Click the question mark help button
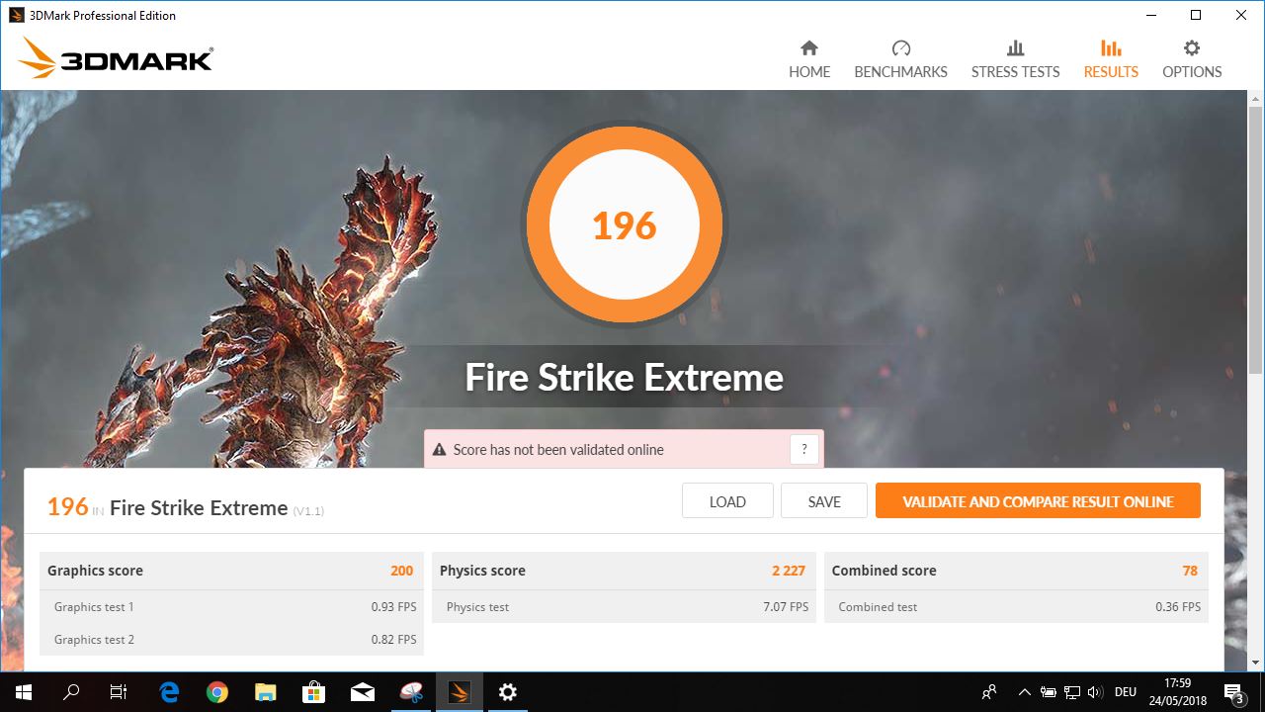The width and height of the screenshot is (1265, 712). coord(804,449)
